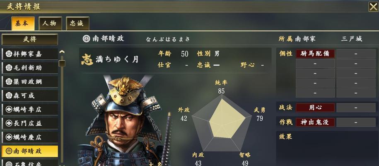Click the officer list scrollbar handle
Image resolution: width=379 pixels, height=166 pixels.
point(62,63)
